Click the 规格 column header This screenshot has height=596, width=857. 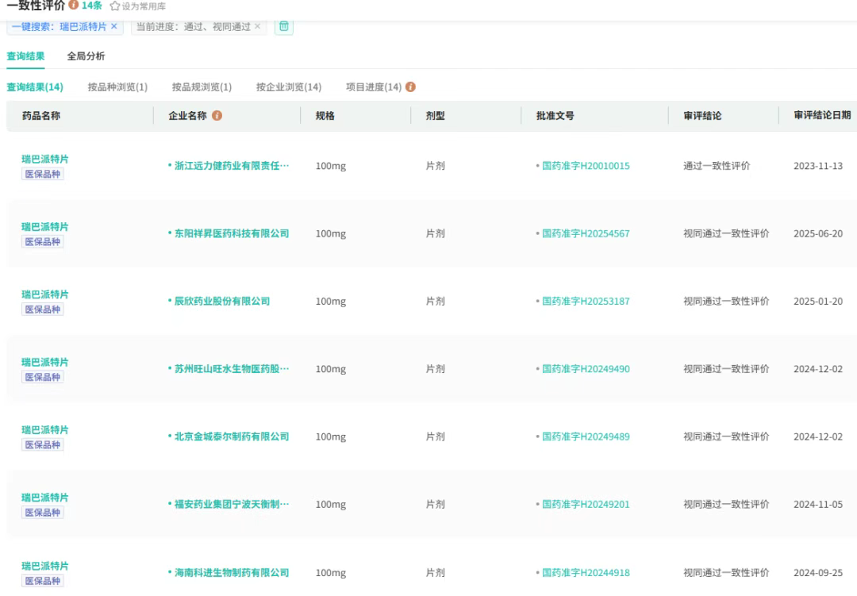325,115
